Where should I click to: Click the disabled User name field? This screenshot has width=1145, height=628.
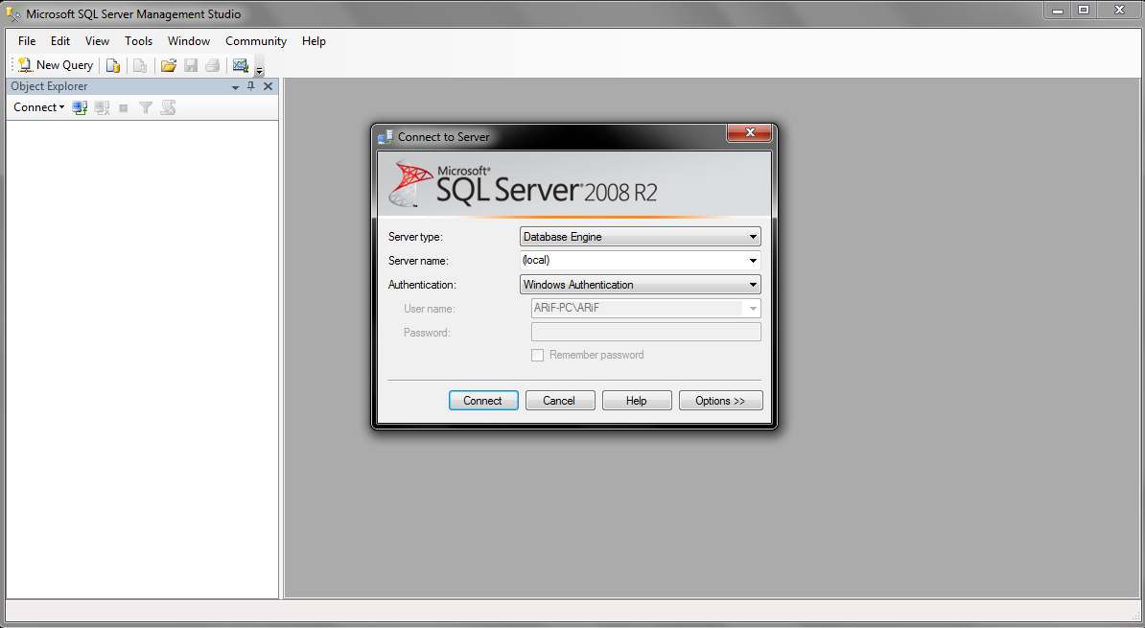tap(646, 308)
